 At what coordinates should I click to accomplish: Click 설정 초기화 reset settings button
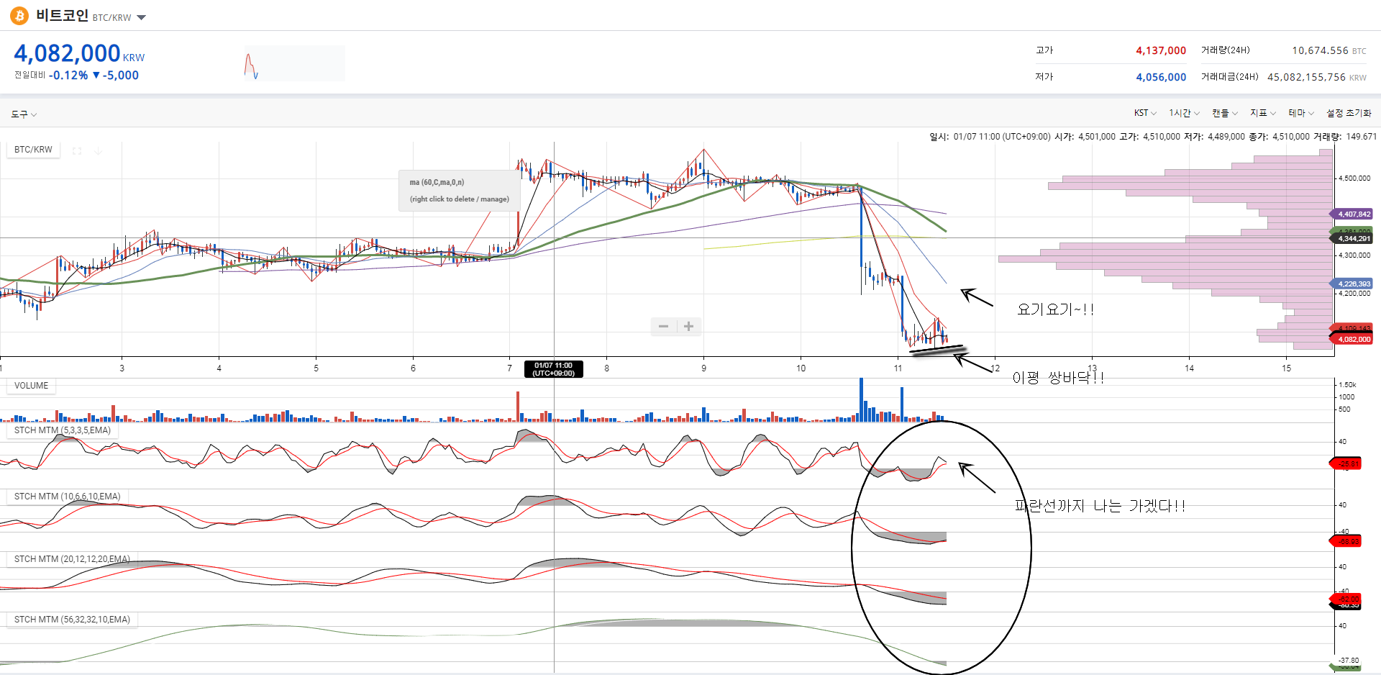(1349, 113)
